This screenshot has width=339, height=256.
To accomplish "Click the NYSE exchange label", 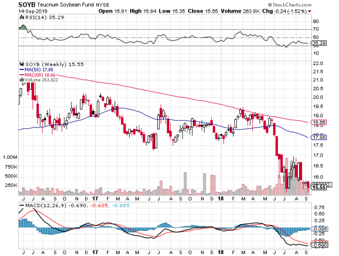I will coord(103,5).
